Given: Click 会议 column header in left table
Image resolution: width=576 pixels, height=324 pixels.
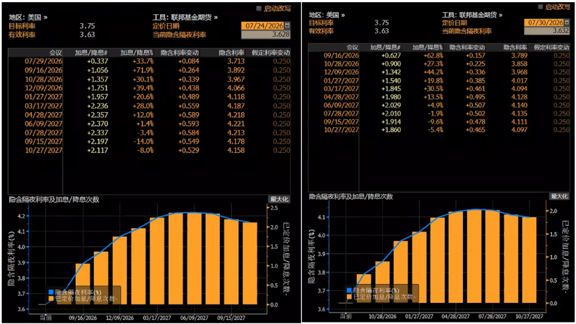Looking at the screenshot, I should 56,53.
